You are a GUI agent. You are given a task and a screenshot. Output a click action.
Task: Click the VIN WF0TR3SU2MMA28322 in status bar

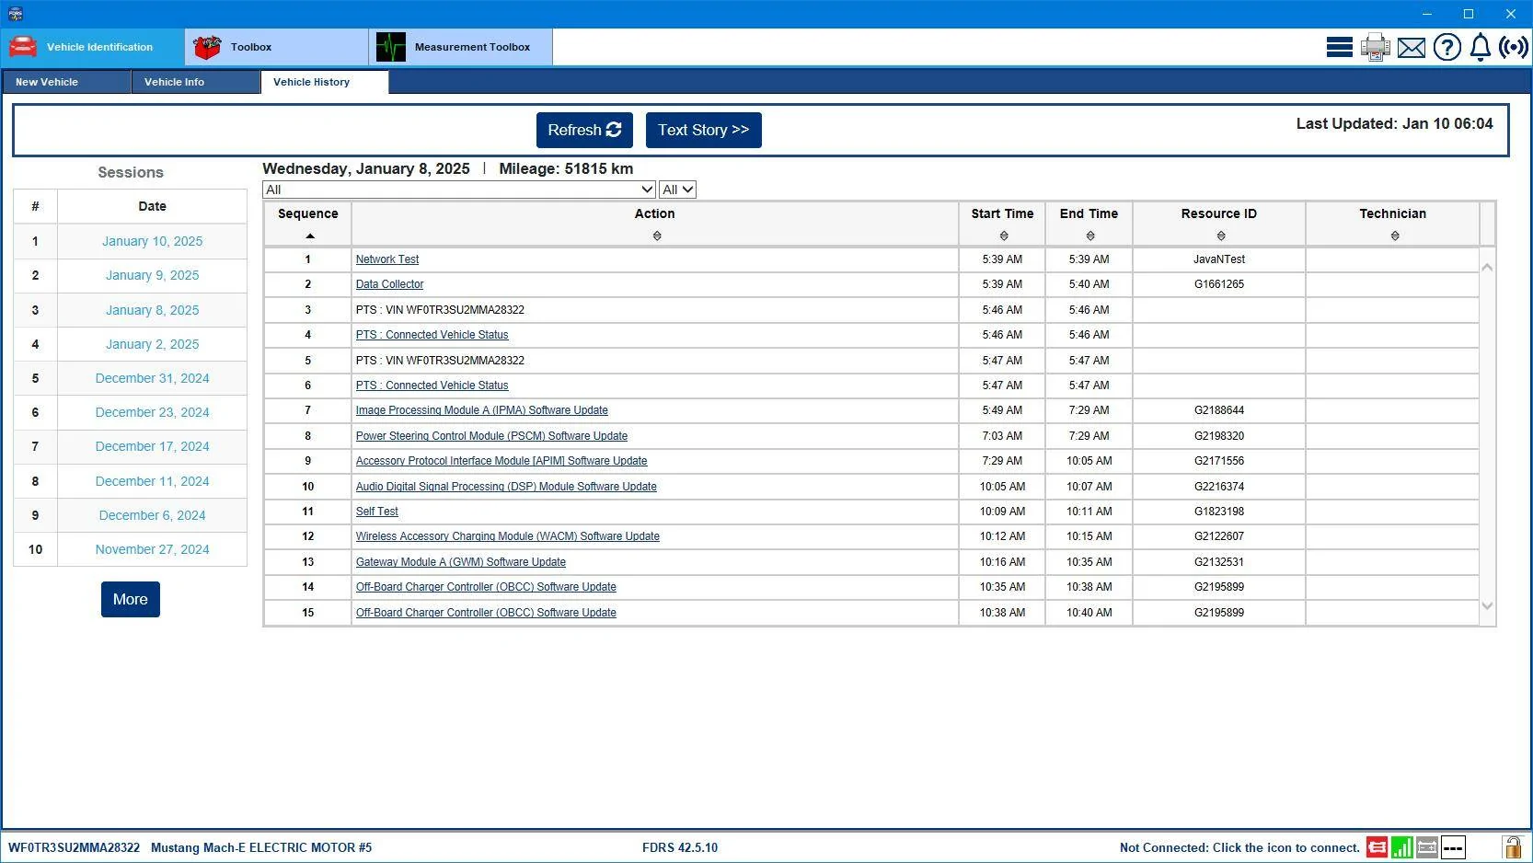click(x=75, y=848)
